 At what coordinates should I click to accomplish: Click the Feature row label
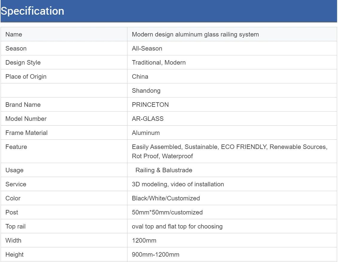(16, 147)
